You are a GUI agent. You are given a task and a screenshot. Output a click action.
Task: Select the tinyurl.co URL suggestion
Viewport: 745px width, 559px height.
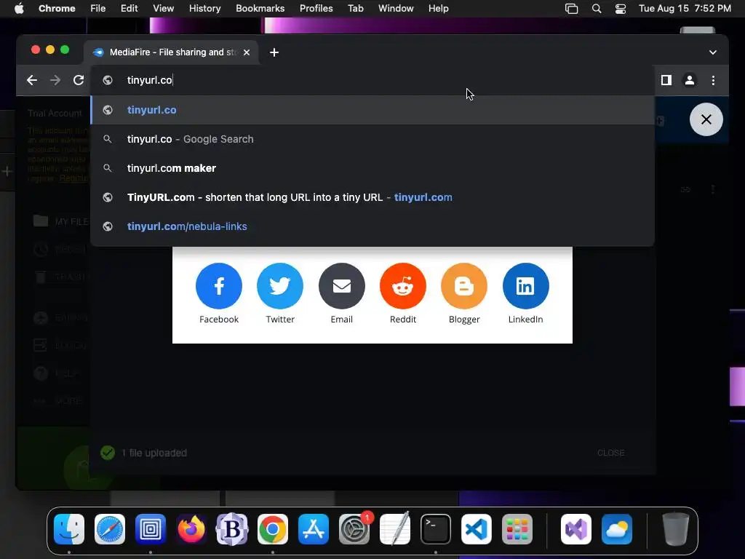[372, 110]
